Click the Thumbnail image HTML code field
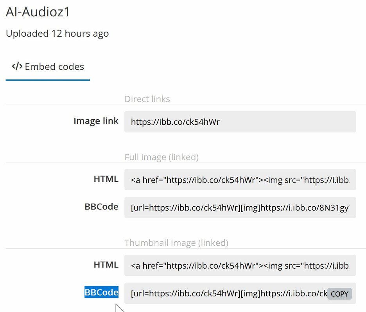Image resolution: width=366 pixels, height=312 pixels. click(240, 266)
